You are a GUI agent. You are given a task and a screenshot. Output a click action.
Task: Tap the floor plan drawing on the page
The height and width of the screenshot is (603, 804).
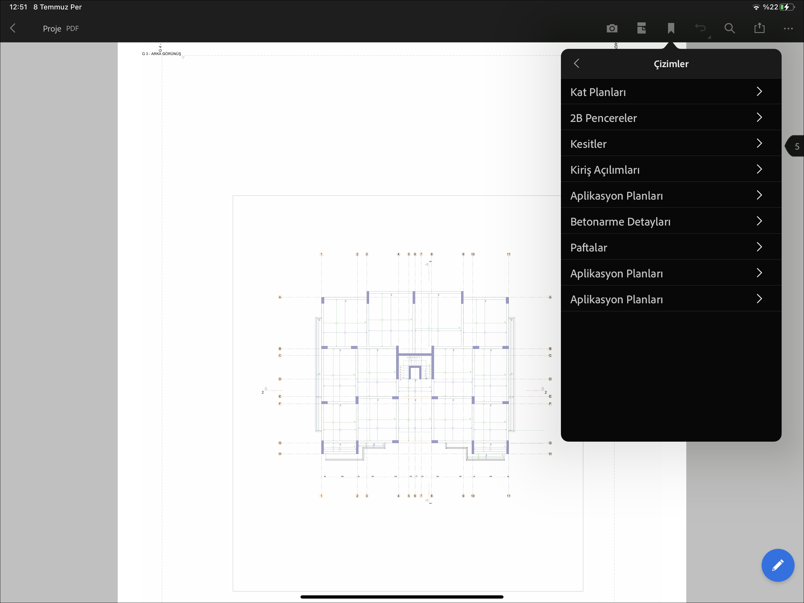414,375
